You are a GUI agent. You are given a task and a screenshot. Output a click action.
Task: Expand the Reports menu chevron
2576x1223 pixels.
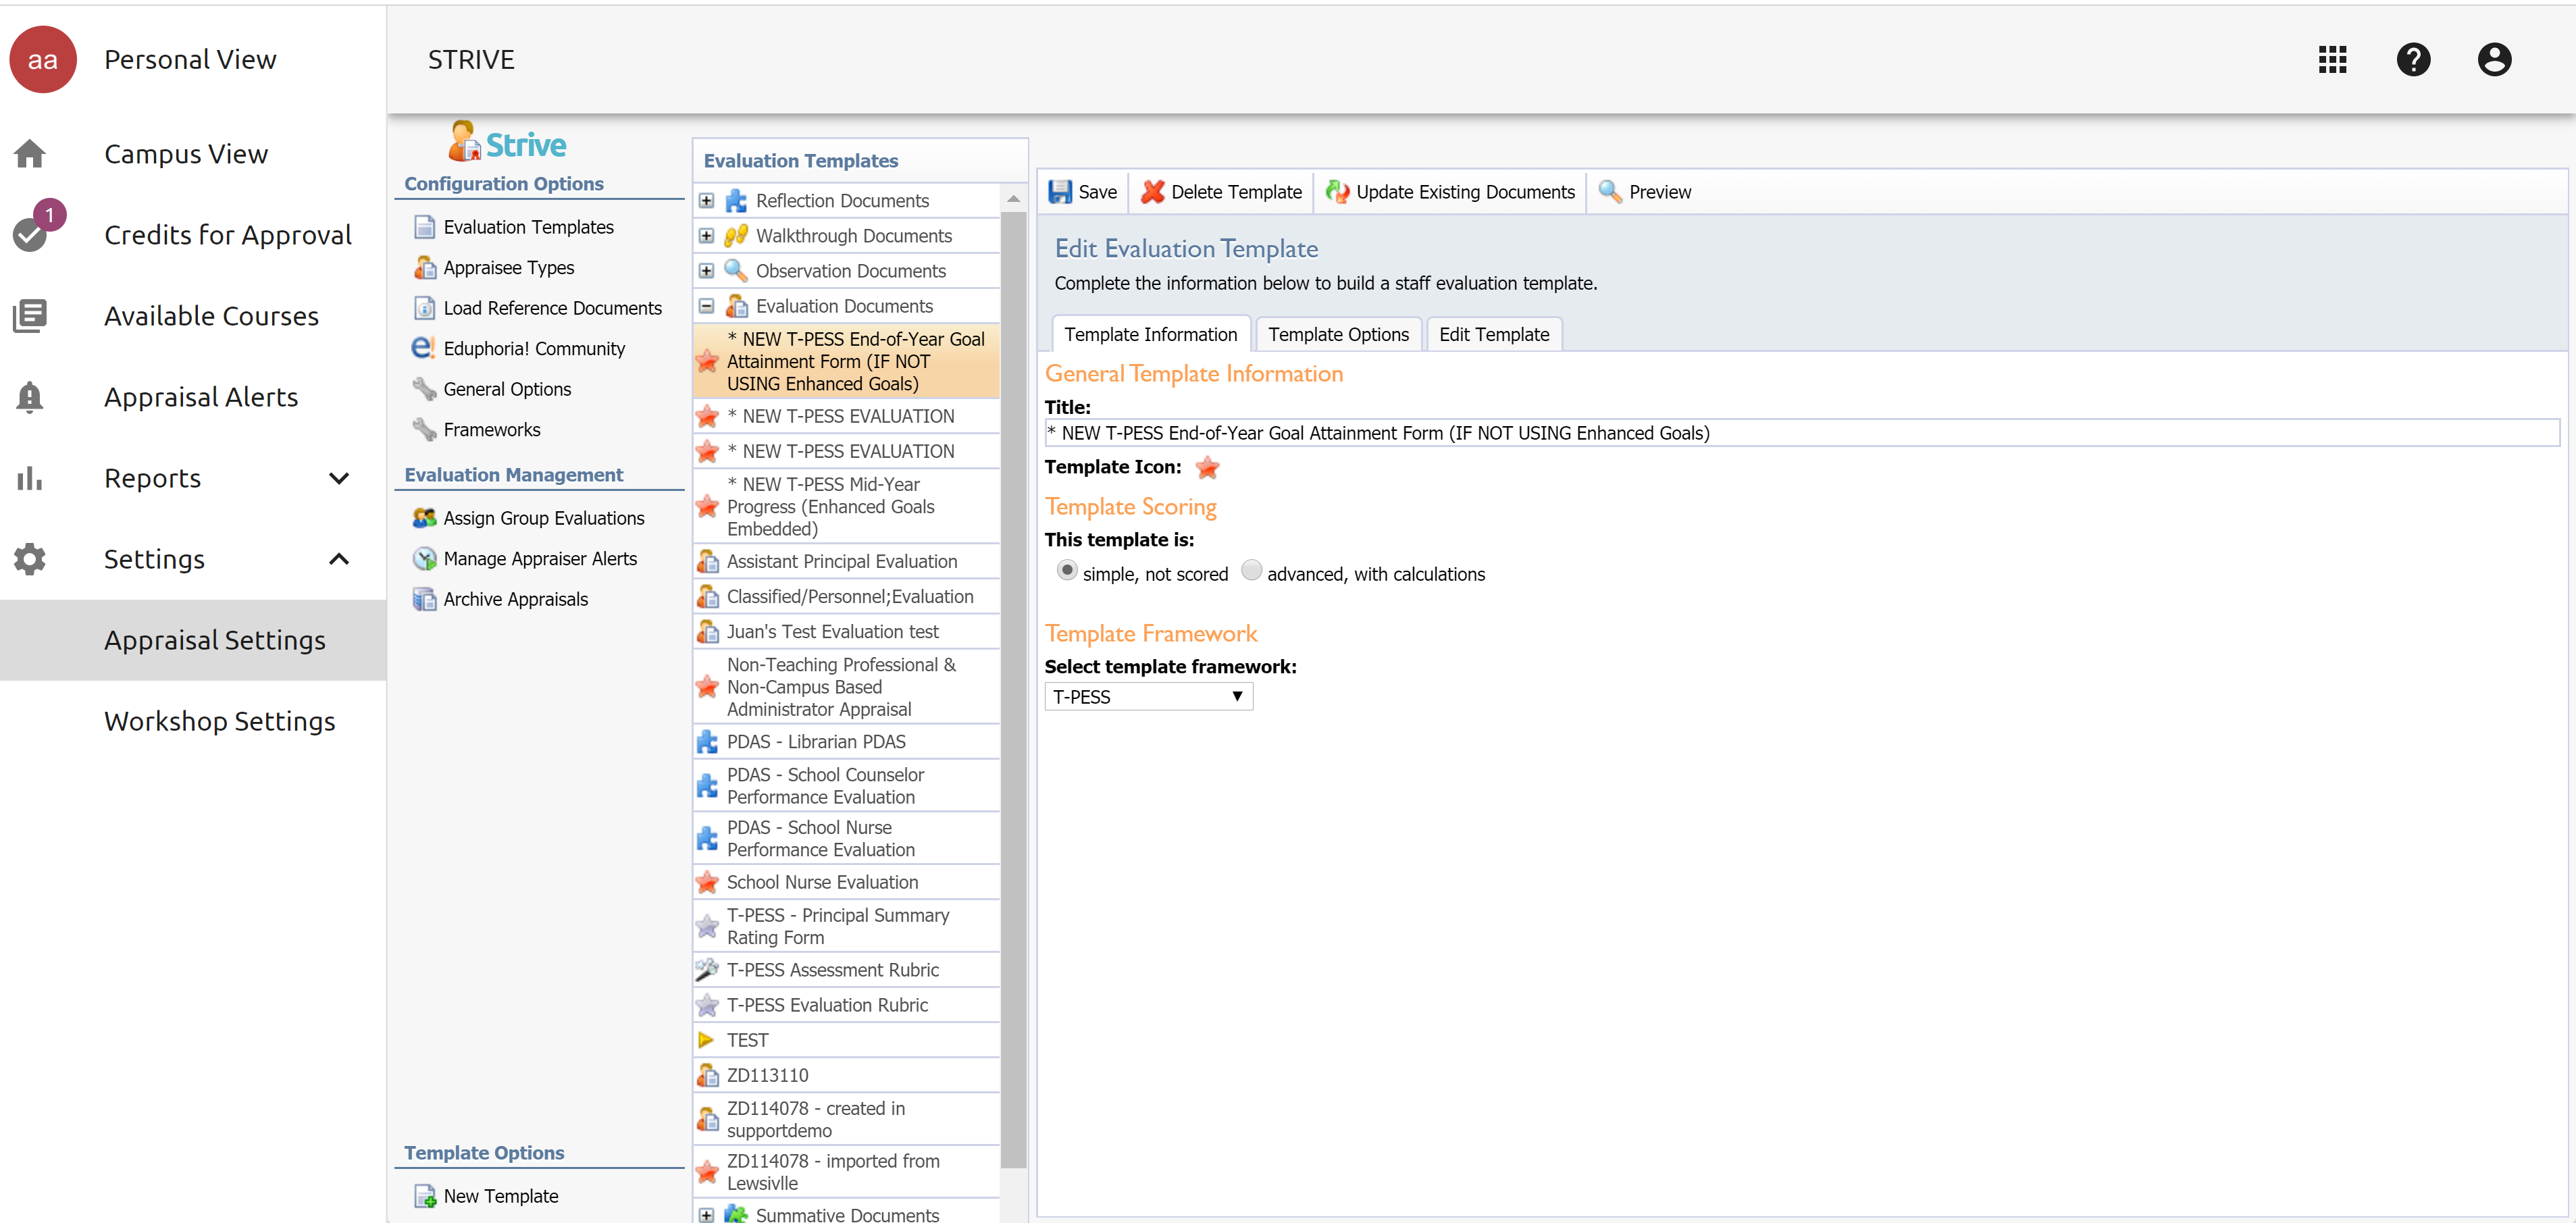(x=339, y=478)
